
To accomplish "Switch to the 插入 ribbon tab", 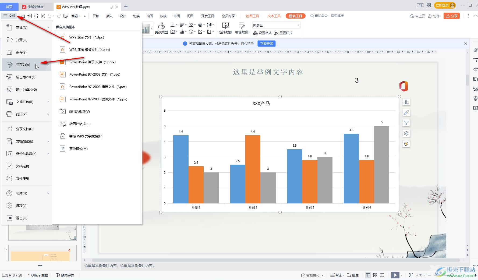I will coord(109,16).
